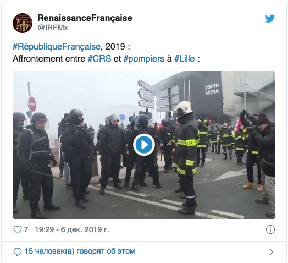Open "15 человек(а) говорят об этом" link
Screen dimensions: 288x263
(x=80, y=251)
